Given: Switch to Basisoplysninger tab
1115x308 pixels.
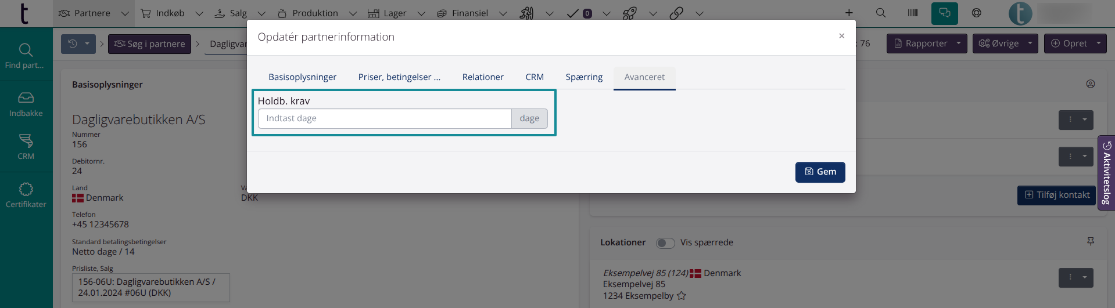Looking at the screenshot, I should [302, 77].
